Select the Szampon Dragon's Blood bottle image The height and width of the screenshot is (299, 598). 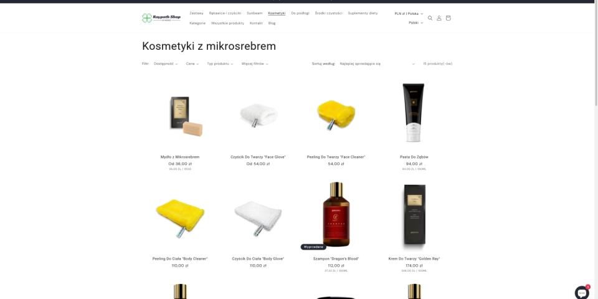click(336, 214)
